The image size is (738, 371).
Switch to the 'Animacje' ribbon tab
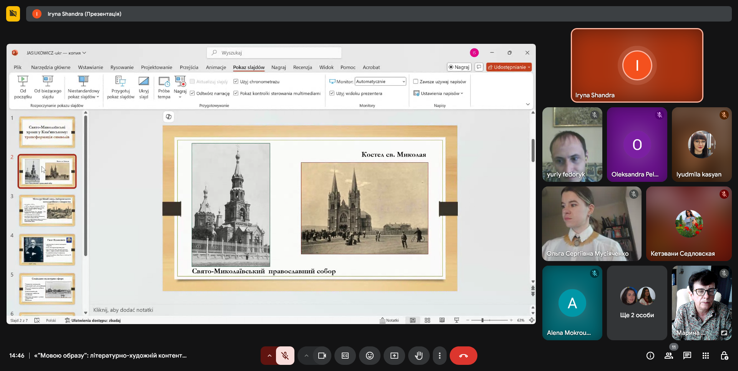pos(216,67)
